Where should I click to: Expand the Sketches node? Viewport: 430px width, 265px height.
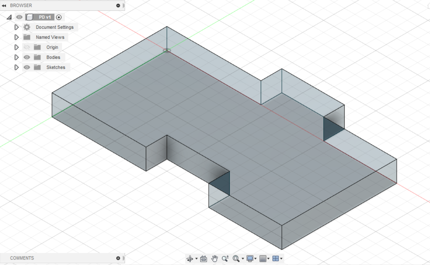click(x=16, y=67)
